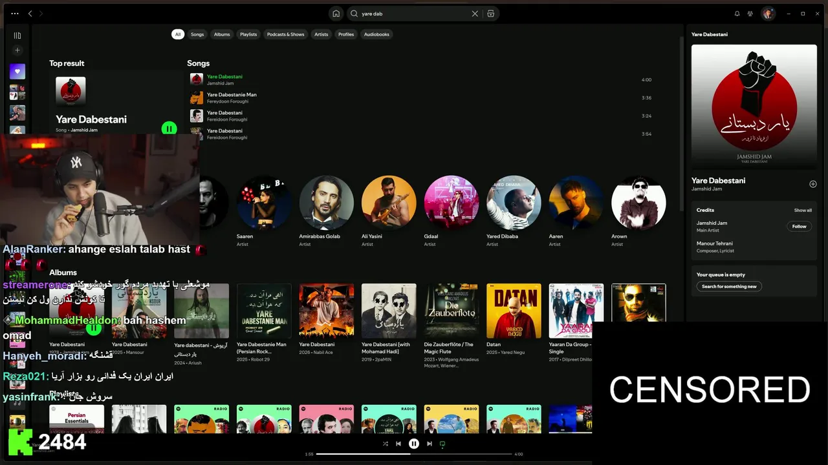Clear the search text with the X

[475, 14]
